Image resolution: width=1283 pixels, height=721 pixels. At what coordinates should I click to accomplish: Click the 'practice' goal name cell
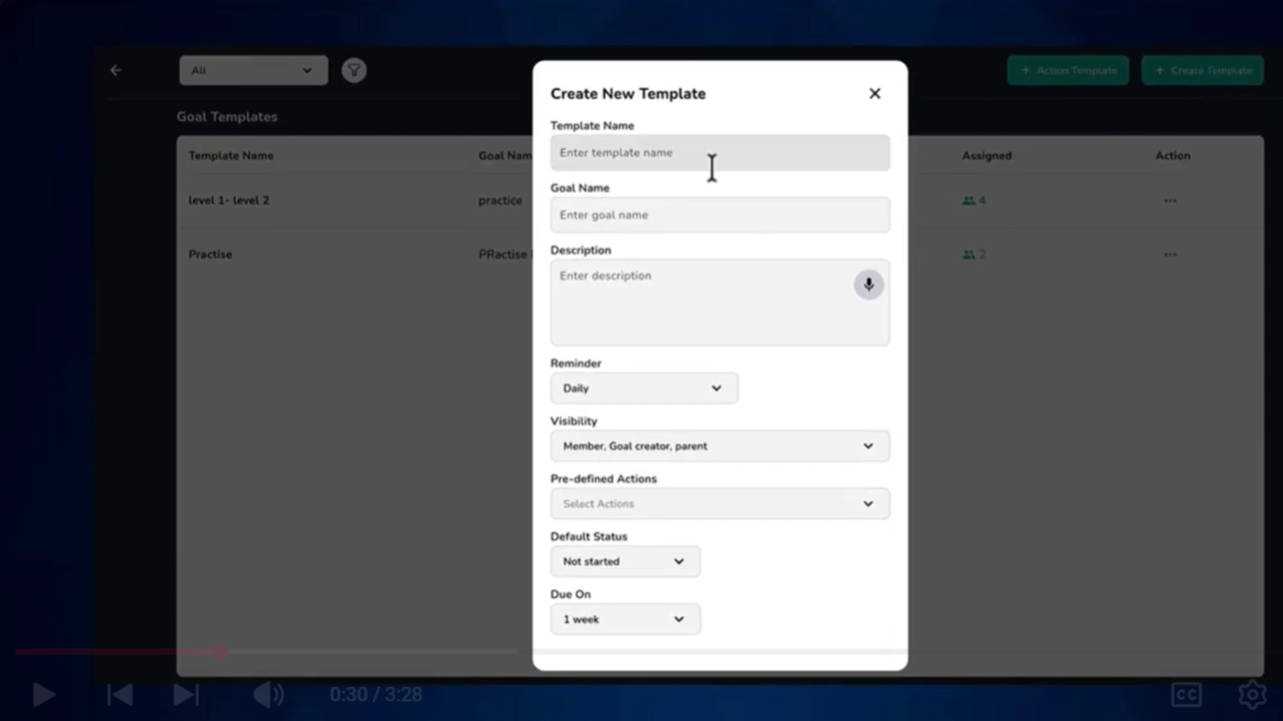point(500,200)
